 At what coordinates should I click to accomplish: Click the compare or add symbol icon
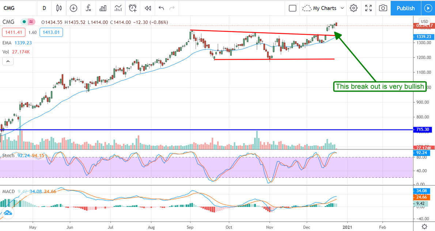[x=73, y=8]
